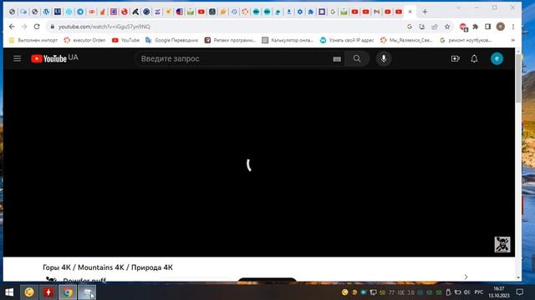The width and height of the screenshot is (535, 300).
Task: Open the red lightning app on taskbar
Action: pyautogui.click(x=48, y=292)
